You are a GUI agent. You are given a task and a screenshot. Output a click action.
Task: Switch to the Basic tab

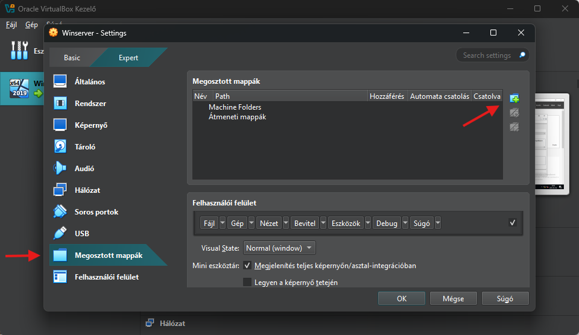tap(72, 58)
